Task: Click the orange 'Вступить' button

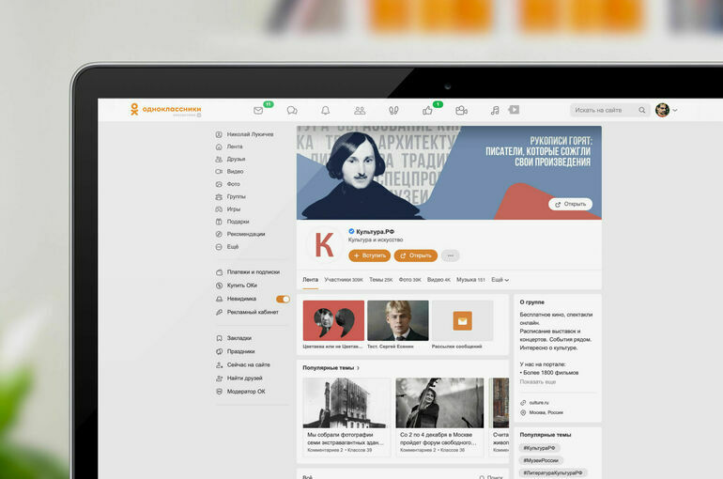Action: click(x=370, y=255)
